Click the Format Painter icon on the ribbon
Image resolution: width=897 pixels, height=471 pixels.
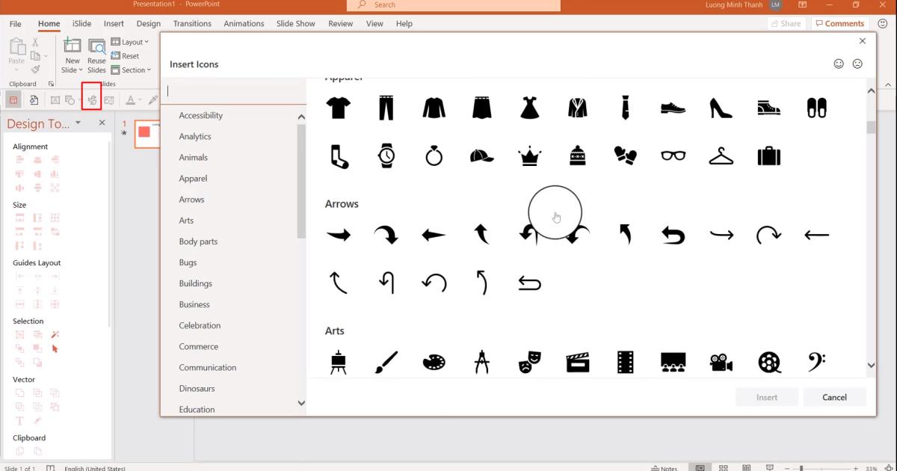[34, 70]
